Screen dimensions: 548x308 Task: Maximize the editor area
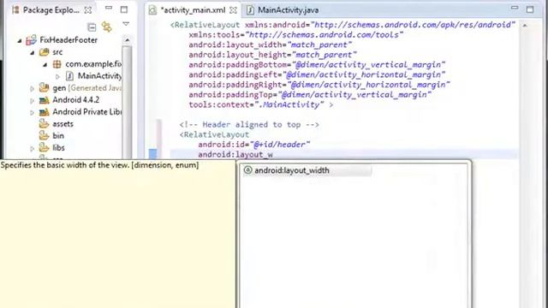(530, 9)
